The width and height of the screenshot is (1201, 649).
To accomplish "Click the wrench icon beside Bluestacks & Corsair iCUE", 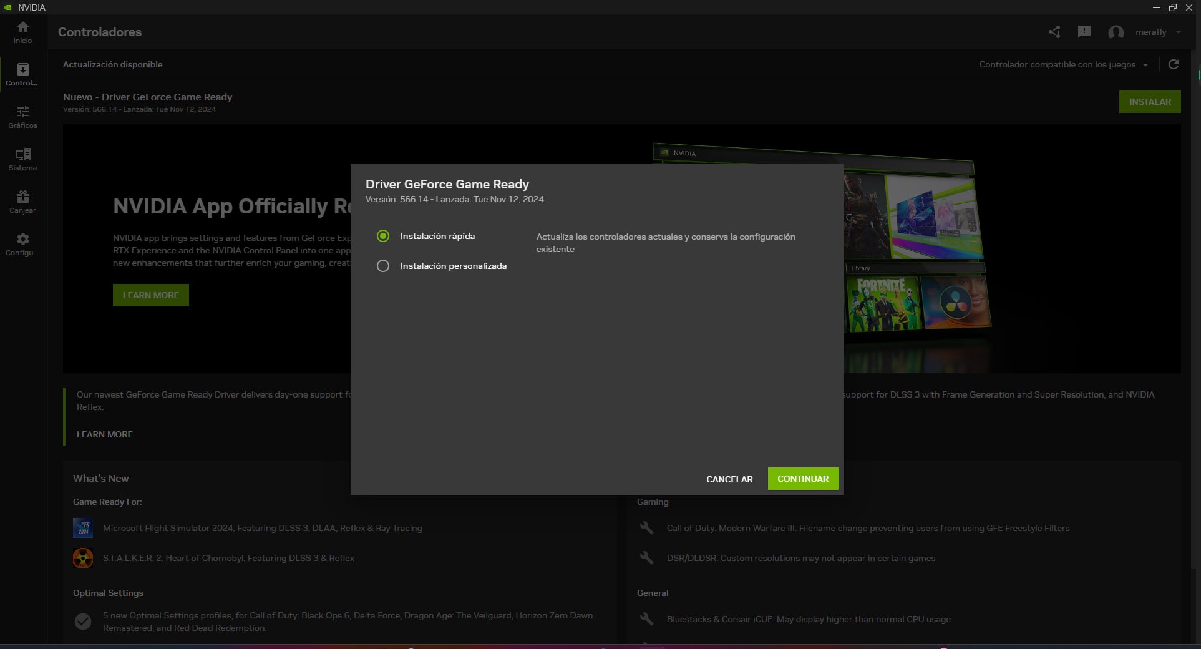I will pyautogui.click(x=647, y=619).
